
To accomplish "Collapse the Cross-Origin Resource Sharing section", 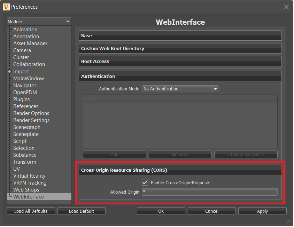I will click(x=180, y=170).
